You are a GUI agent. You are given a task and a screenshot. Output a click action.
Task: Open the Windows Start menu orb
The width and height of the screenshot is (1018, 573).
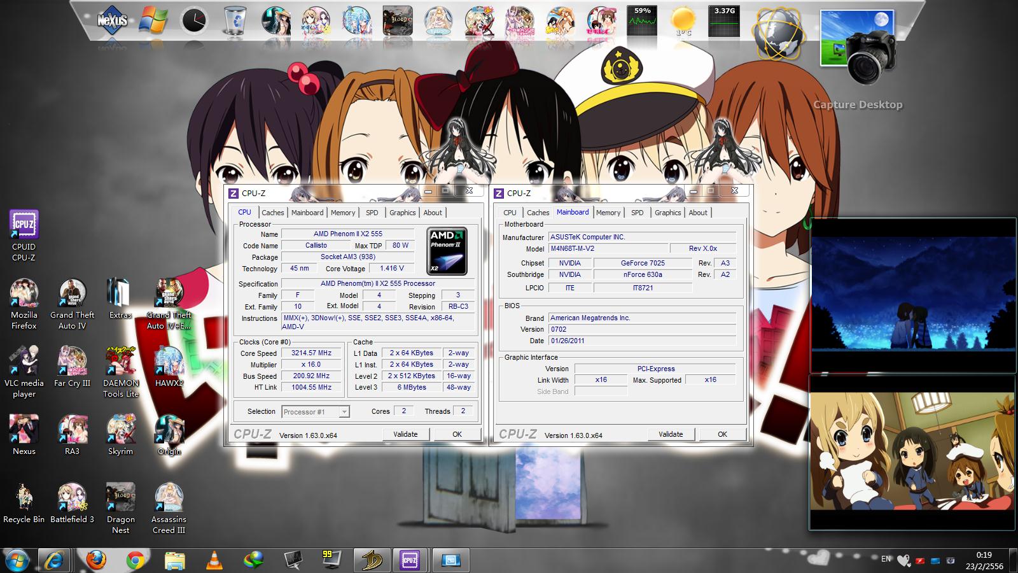pyautogui.click(x=17, y=560)
